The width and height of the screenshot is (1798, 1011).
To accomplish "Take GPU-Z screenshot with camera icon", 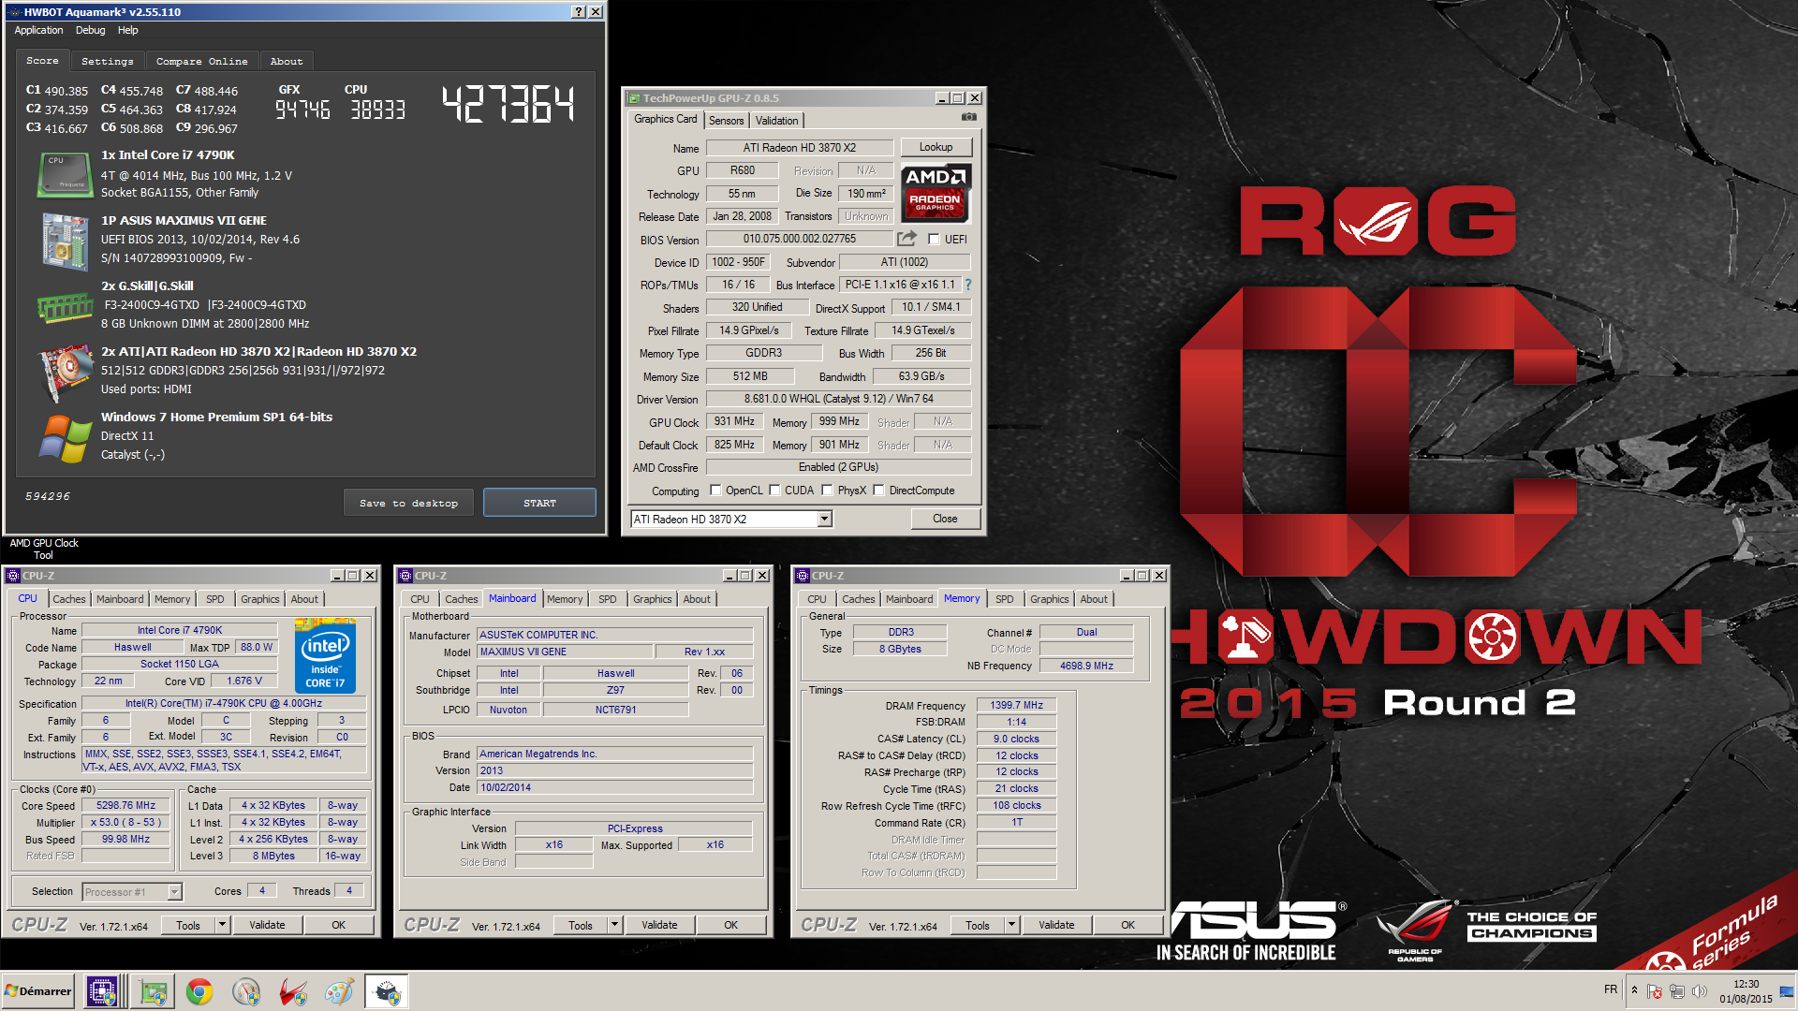I will pyautogui.click(x=969, y=117).
